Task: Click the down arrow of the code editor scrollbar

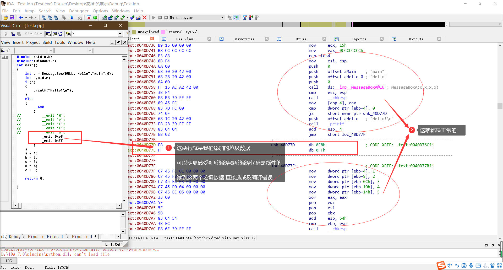Action: tap(124, 201)
